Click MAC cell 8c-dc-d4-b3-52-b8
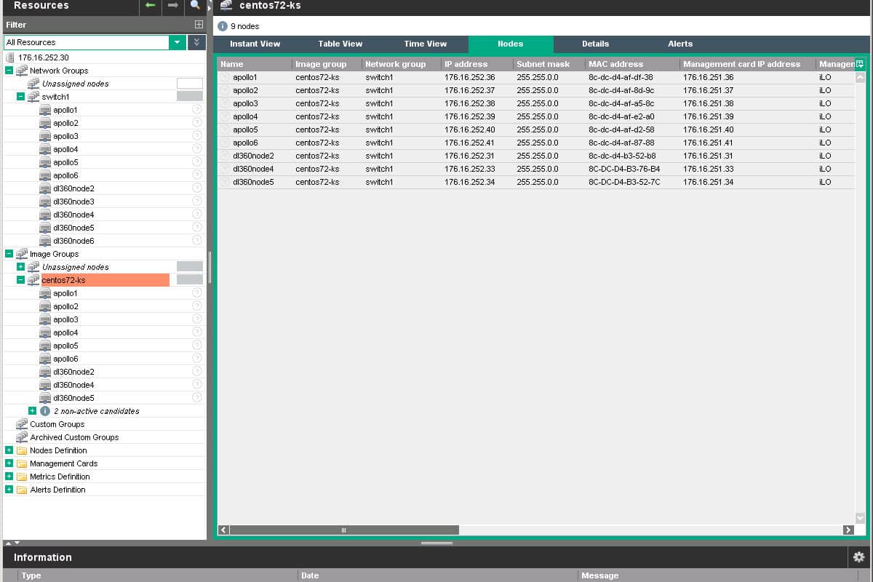Viewport: 873px width, 582px height. (x=622, y=156)
